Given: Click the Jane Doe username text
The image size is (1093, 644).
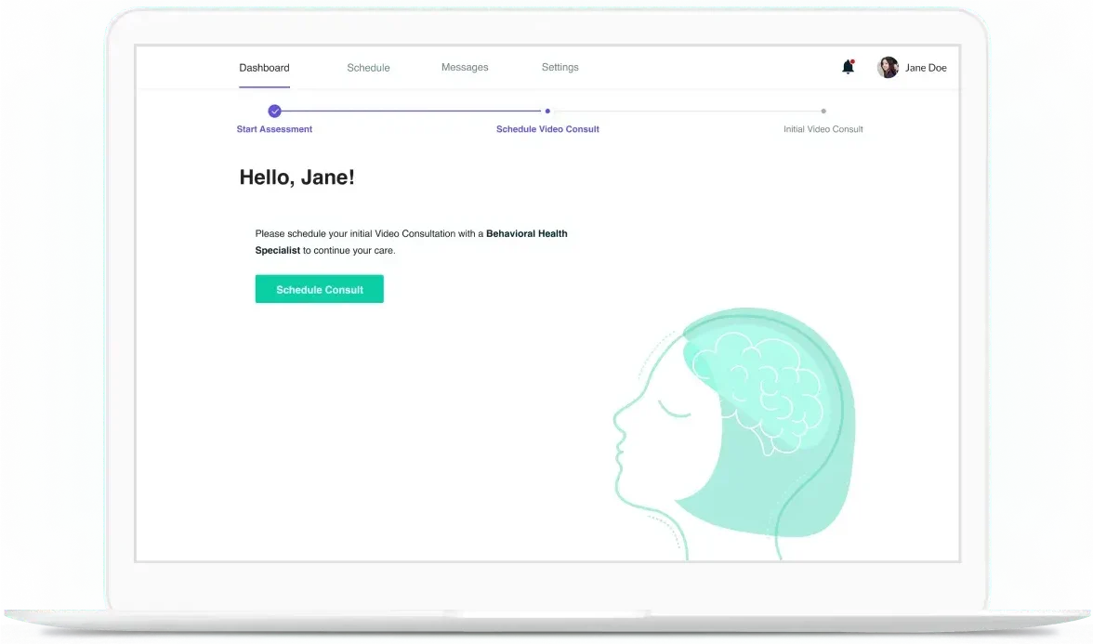Looking at the screenshot, I should click(926, 68).
